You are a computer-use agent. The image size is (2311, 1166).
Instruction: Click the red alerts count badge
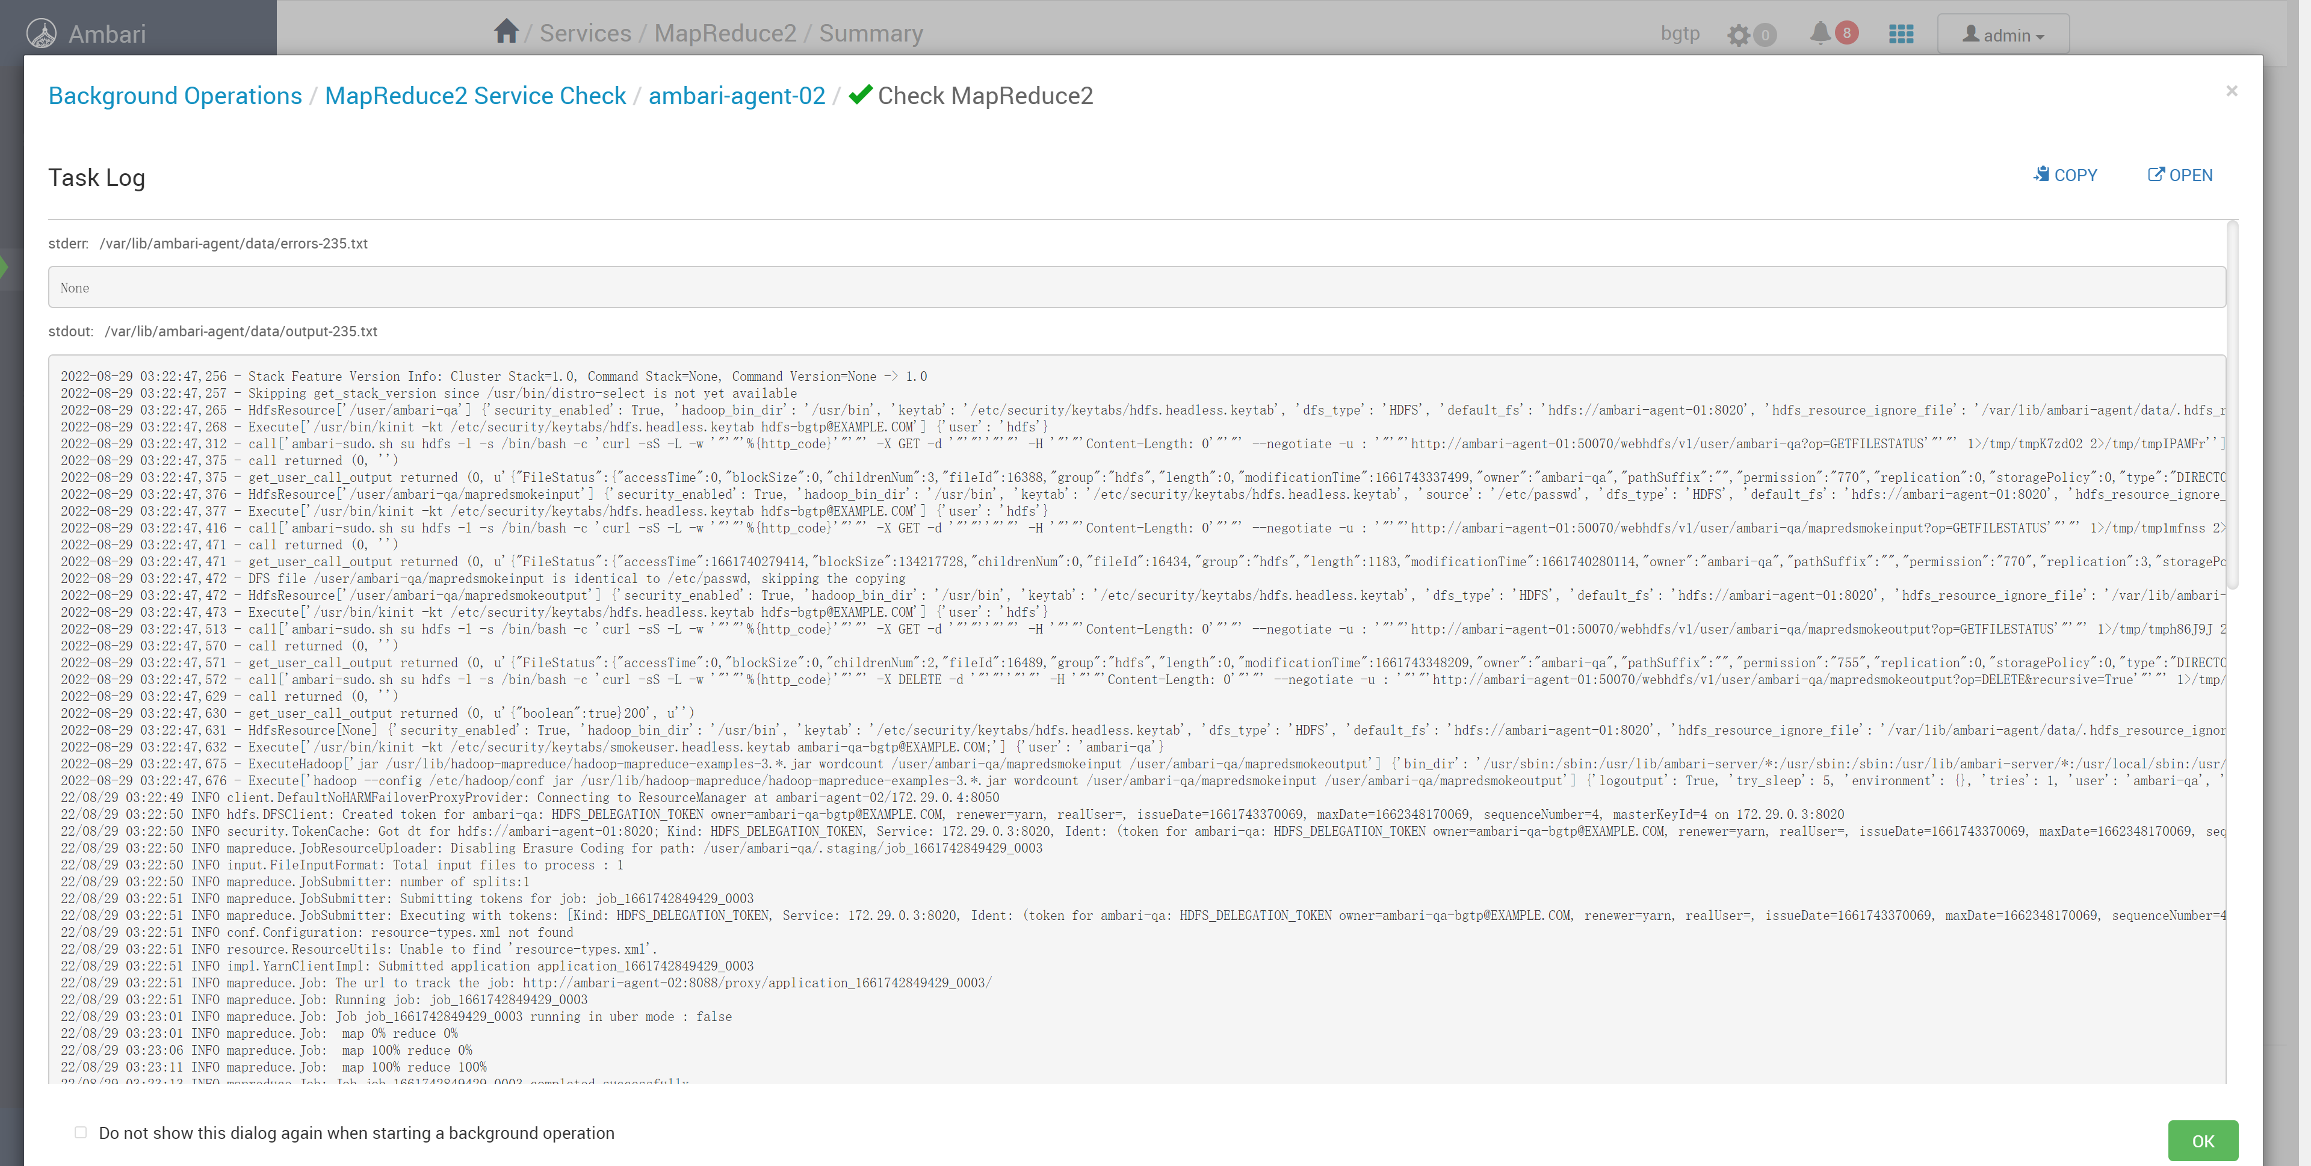[x=1846, y=32]
